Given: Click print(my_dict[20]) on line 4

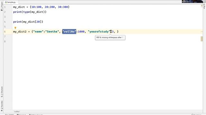Looking at the screenshot, I should click(28, 22).
